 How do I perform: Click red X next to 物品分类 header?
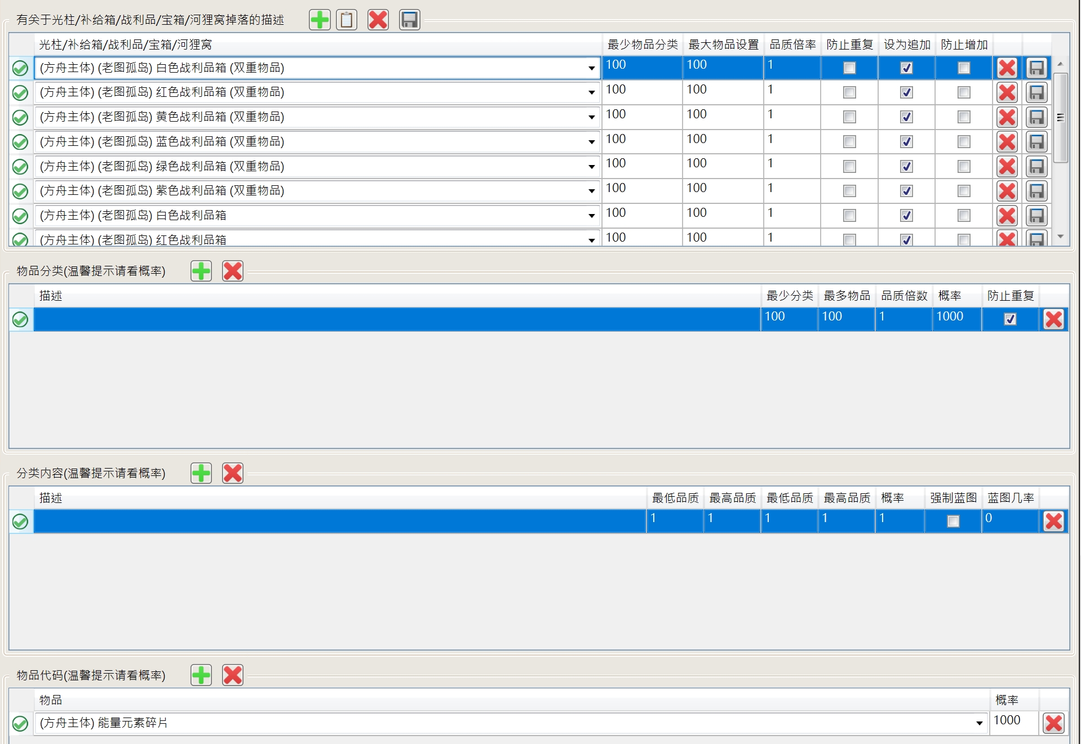(x=233, y=271)
